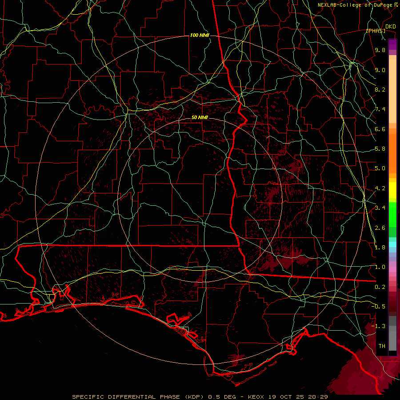Screen dimensions: 400x400
Task: Pick the cyan segment of the color bar
Action: [392, 244]
